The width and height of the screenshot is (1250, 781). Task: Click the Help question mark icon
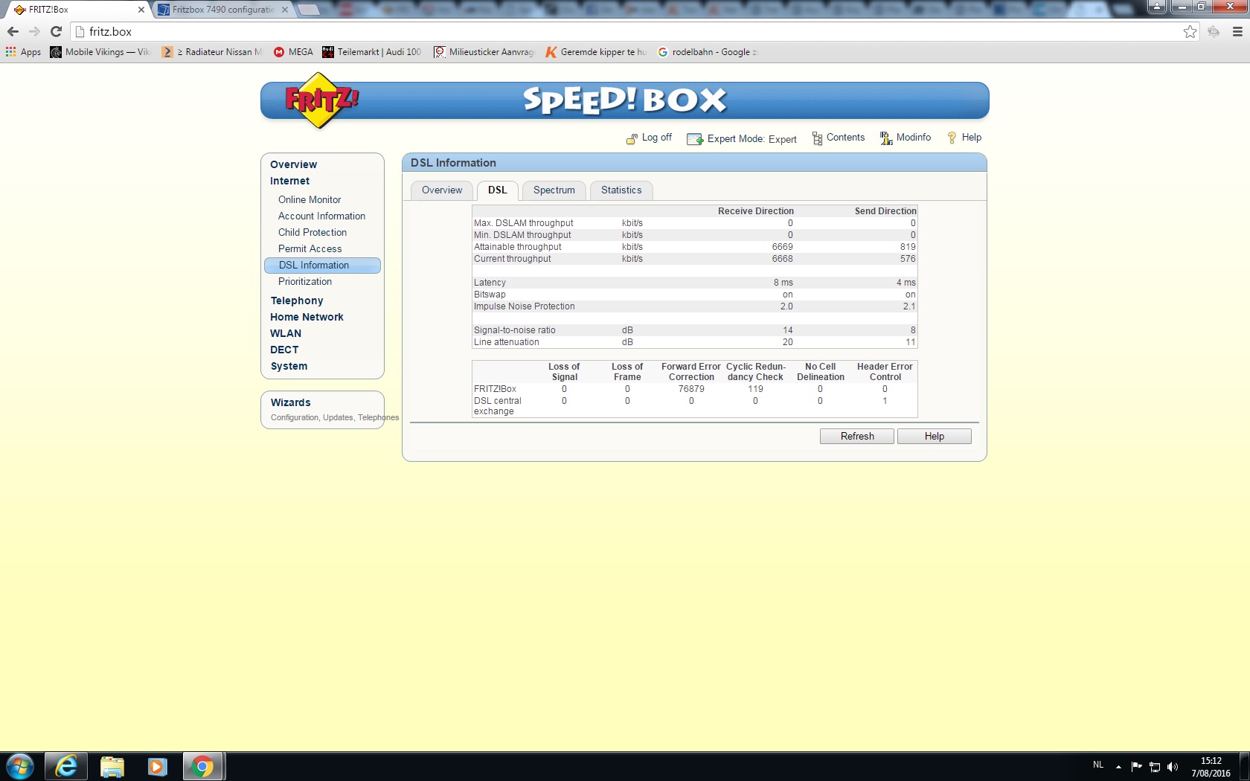[x=952, y=138]
